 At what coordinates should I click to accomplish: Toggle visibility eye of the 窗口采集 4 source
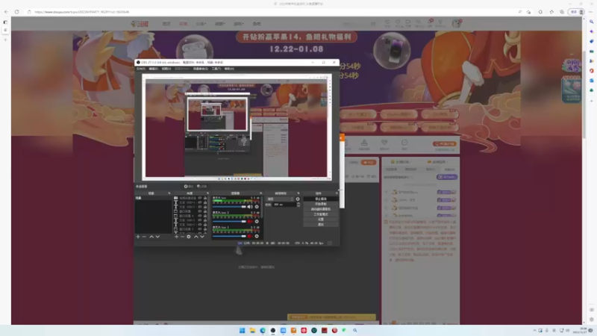[199, 216]
